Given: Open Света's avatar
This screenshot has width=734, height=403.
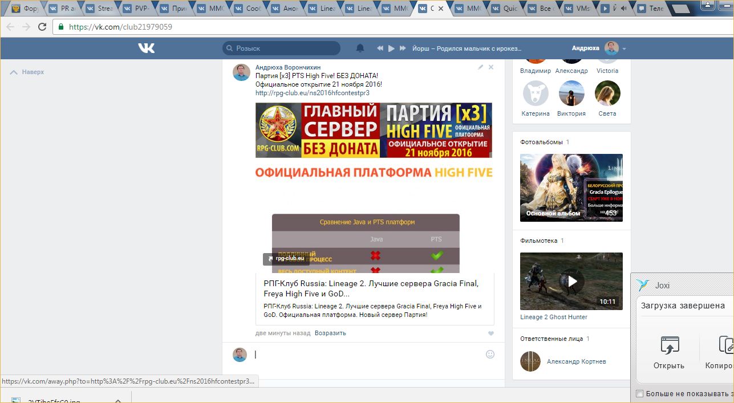Looking at the screenshot, I should pos(607,93).
